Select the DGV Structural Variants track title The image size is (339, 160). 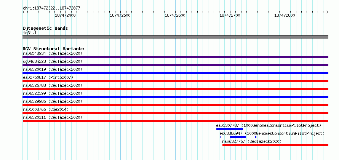[53, 49]
